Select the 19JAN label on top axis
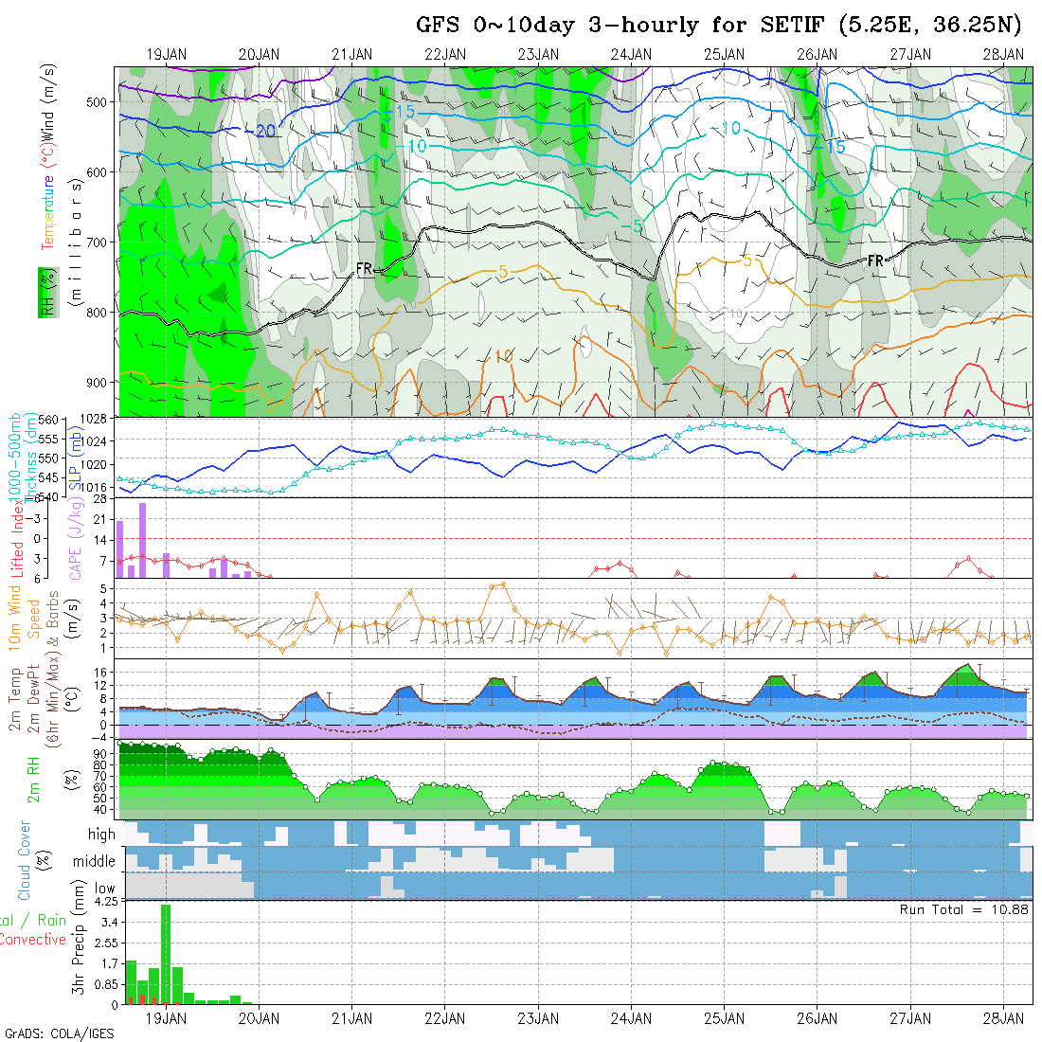Viewport: 1042px width, 1042px height. click(167, 54)
